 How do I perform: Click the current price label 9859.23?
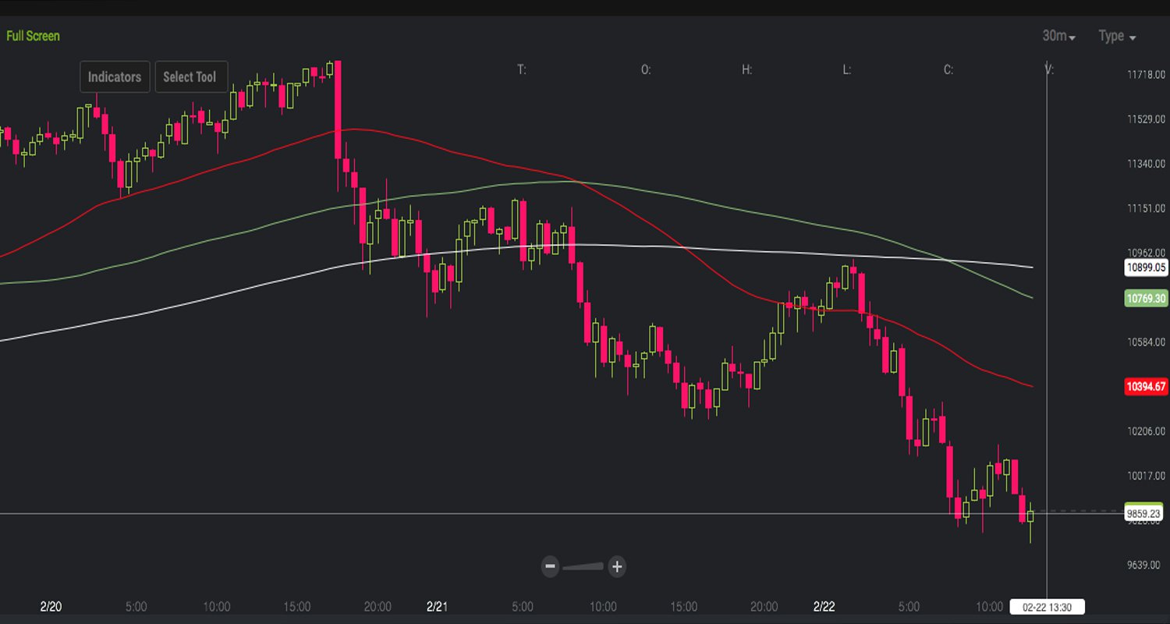[1144, 514]
